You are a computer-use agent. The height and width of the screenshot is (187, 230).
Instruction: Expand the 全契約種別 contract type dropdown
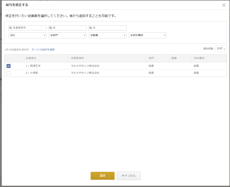coord(148,35)
